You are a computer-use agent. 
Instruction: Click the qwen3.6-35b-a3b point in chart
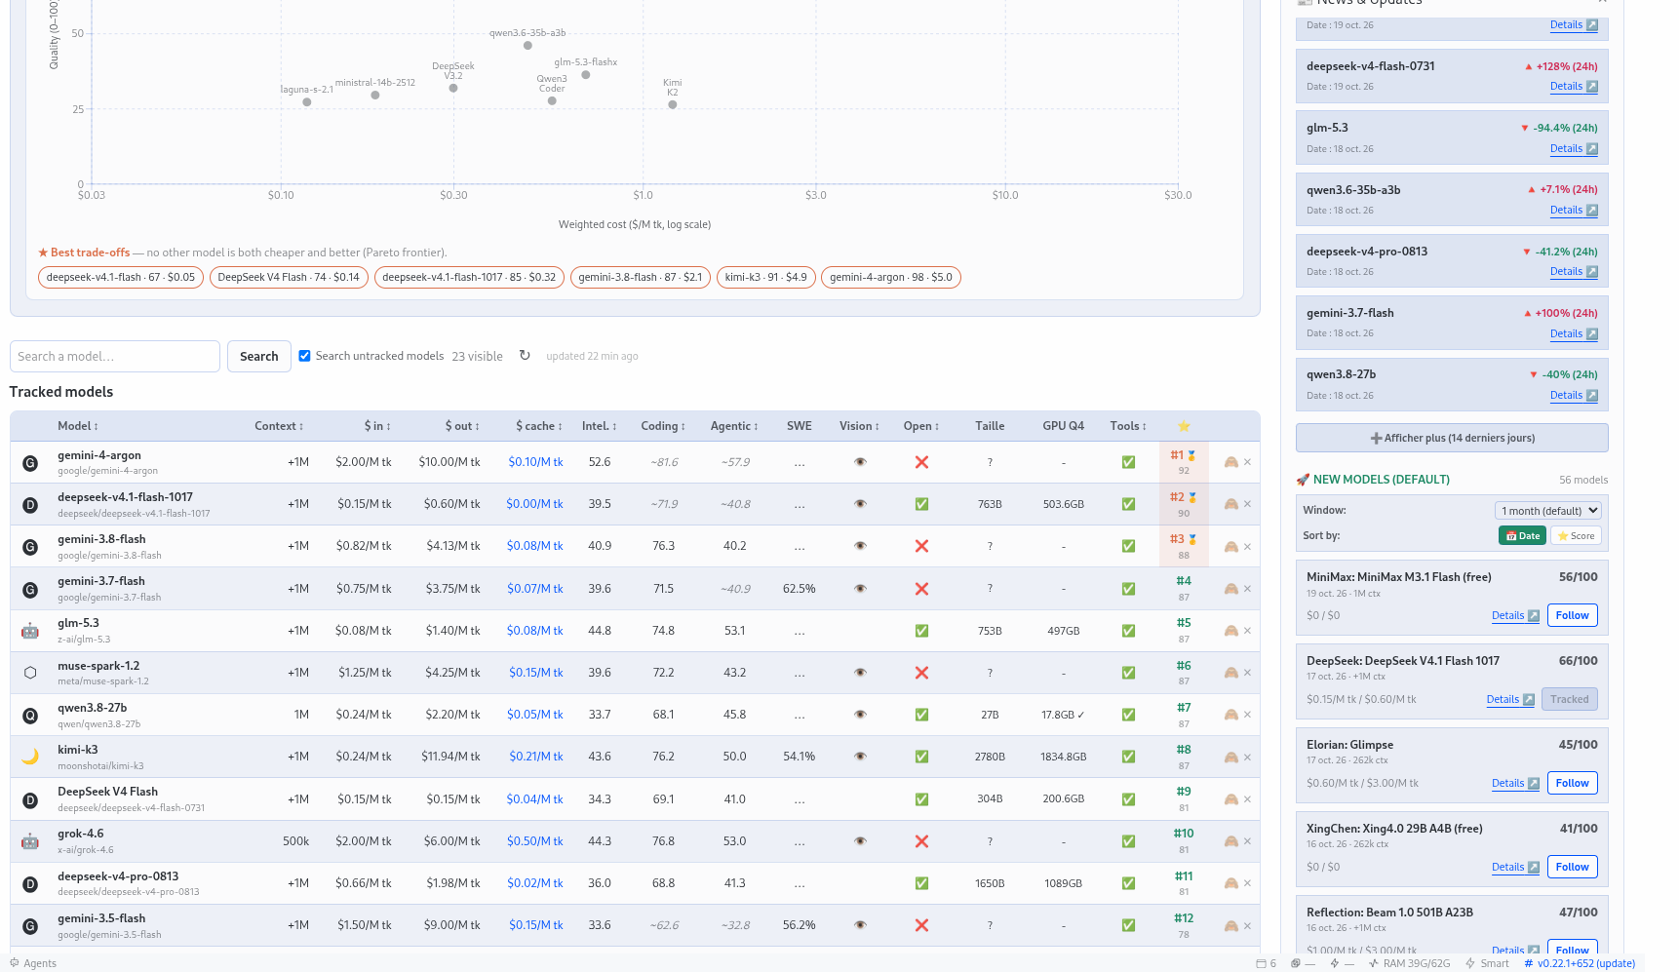click(x=527, y=46)
